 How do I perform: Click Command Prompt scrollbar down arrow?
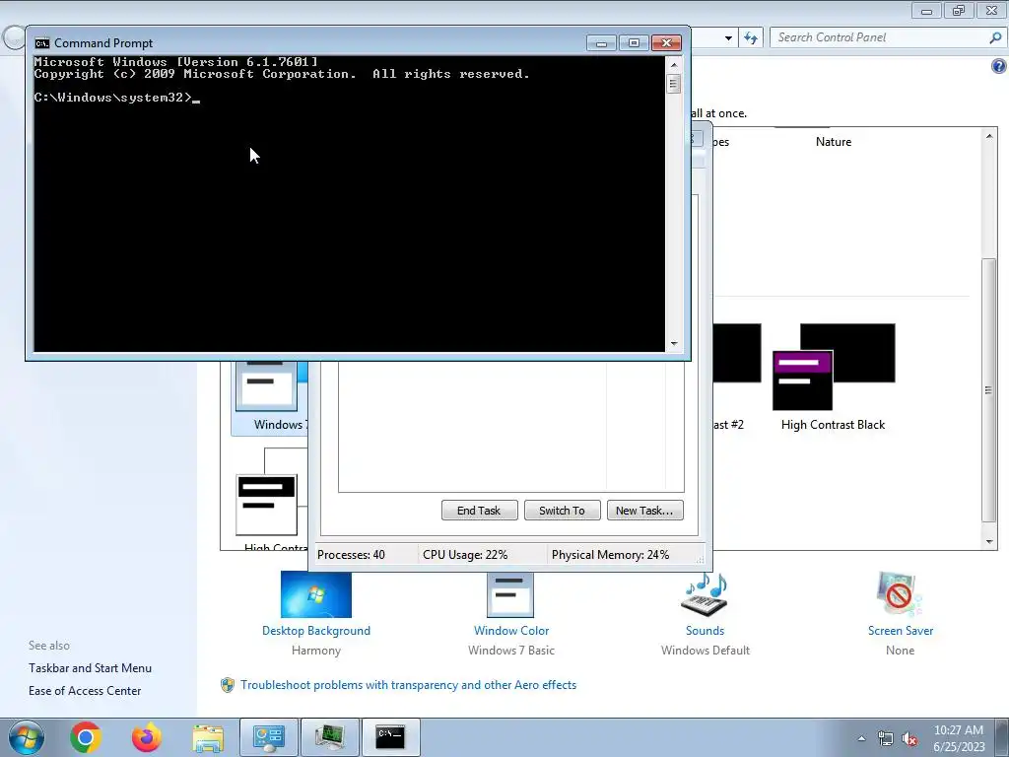tap(674, 344)
